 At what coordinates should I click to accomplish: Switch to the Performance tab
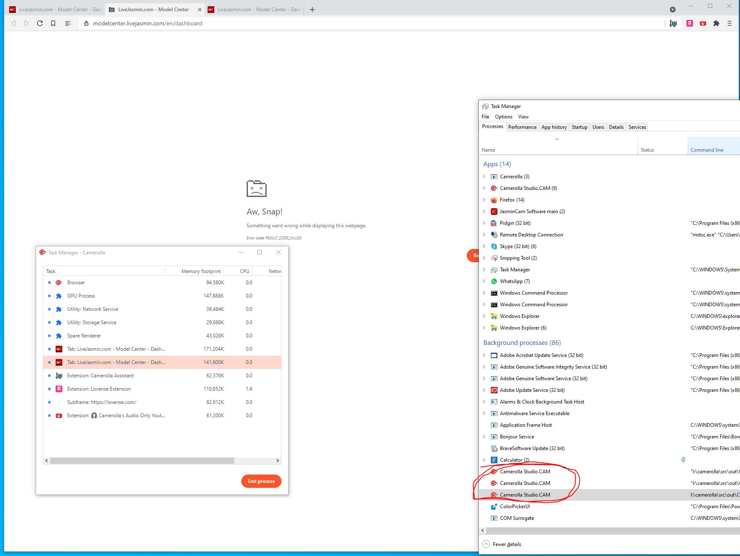coord(522,127)
